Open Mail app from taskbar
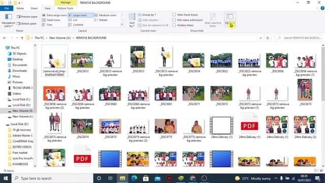The width and height of the screenshot is (325, 183). pyautogui.click(x=157, y=178)
